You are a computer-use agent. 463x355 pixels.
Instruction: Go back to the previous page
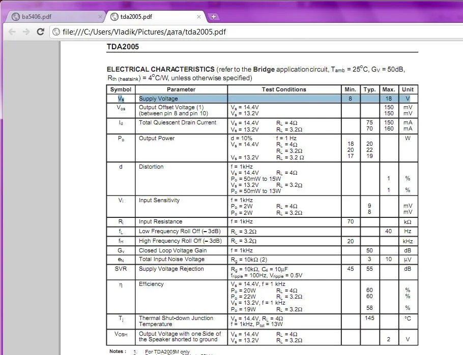coord(12,31)
